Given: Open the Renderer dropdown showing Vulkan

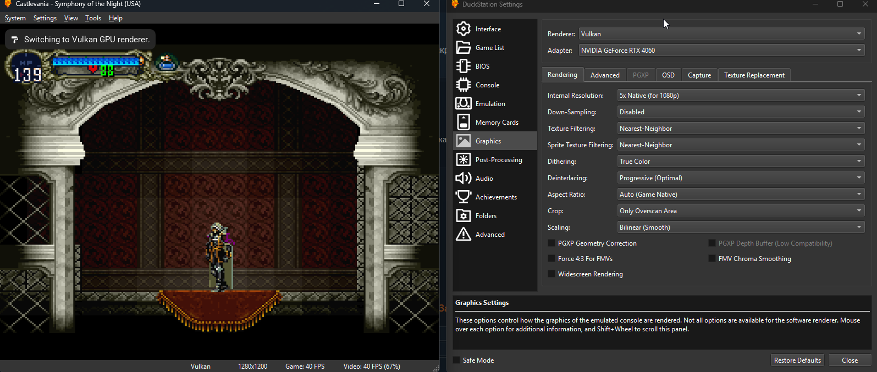Looking at the screenshot, I should [x=721, y=34].
